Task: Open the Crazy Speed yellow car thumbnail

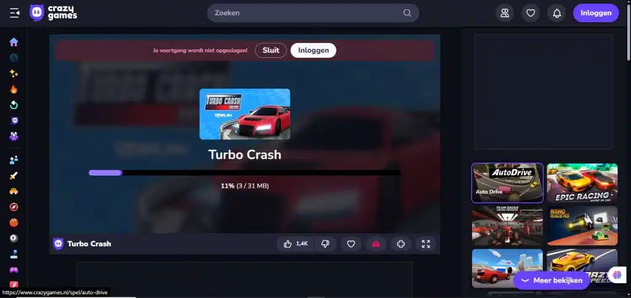Action: [582, 268]
